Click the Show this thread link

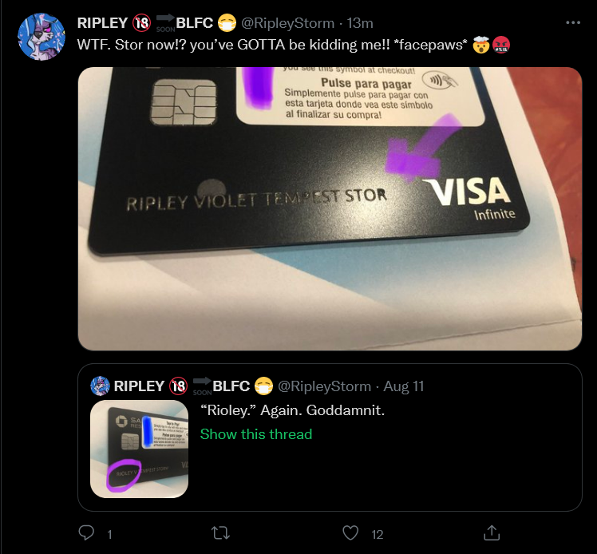pyautogui.click(x=256, y=434)
